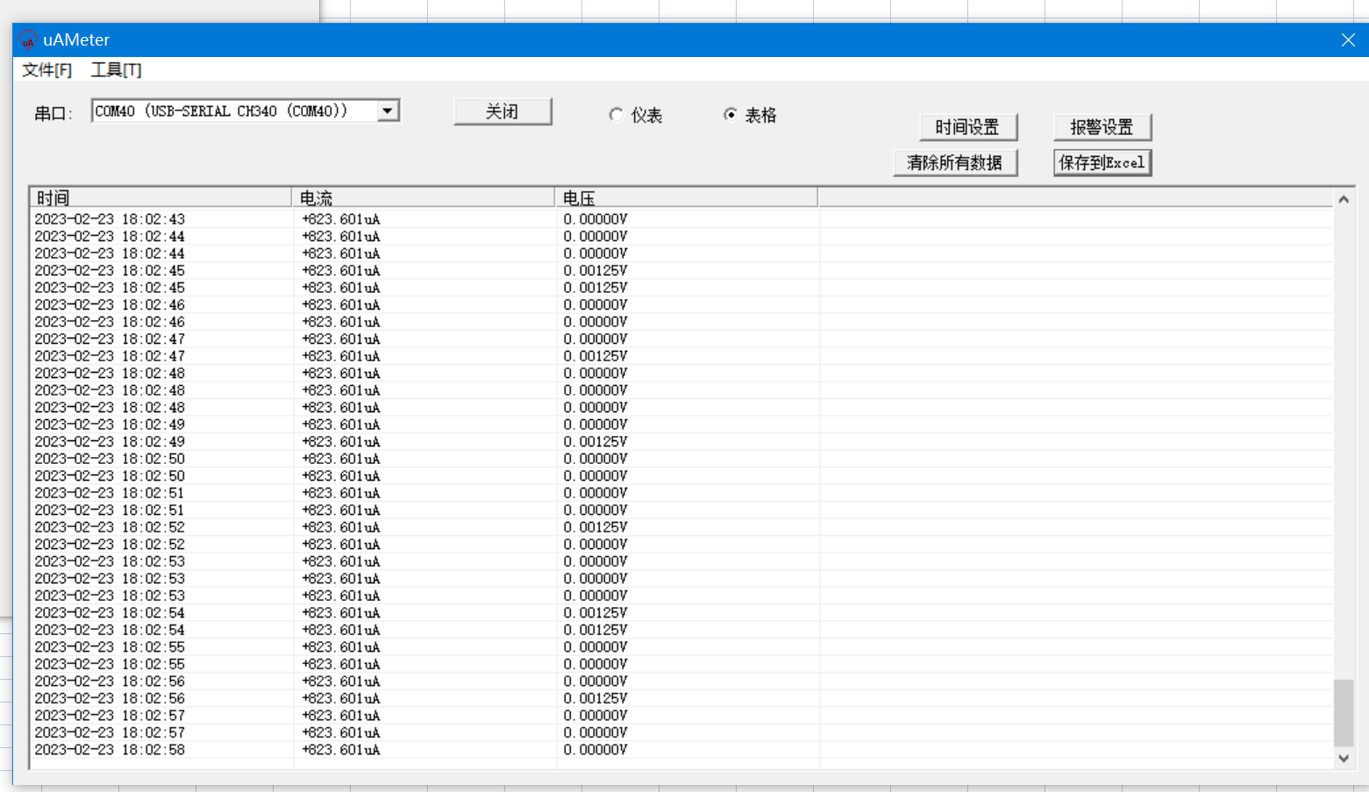
Task: Click the uAMeter app icon in title bar
Action: coord(28,39)
